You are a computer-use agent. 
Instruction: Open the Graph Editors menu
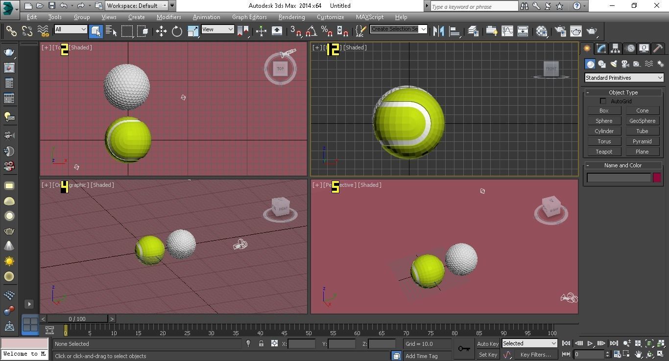point(249,17)
